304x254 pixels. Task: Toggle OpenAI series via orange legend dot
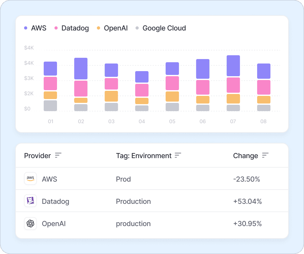tap(98, 28)
